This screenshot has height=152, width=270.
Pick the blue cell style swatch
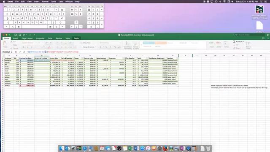click(148, 43)
